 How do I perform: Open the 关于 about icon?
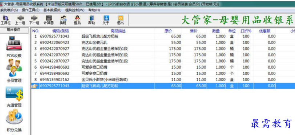coord(106,20)
